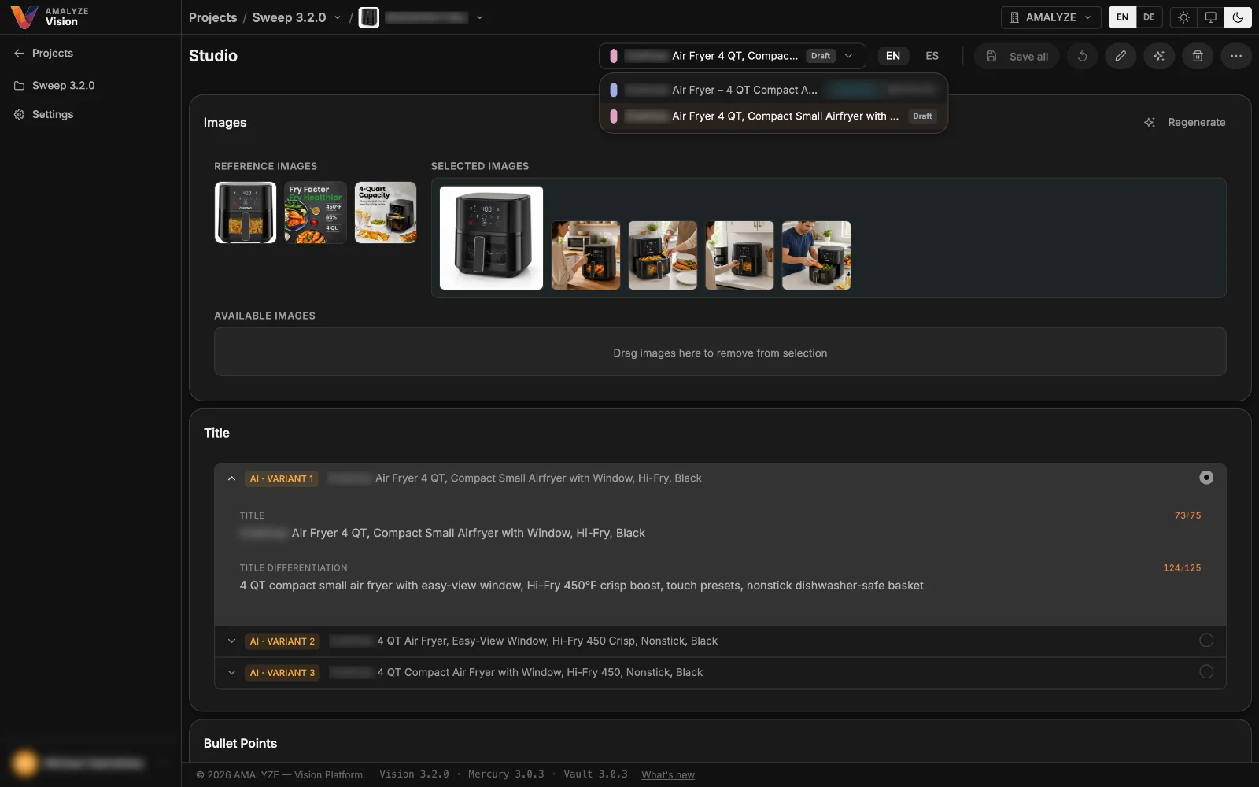Collapse AI Variant 1 title row
The height and width of the screenshot is (787, 1259).
pyautogui.click(x=231, y=478)
